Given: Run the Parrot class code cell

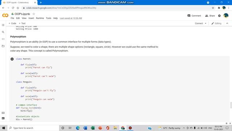Looking at the screenshot, I should [x=12, y=59].
